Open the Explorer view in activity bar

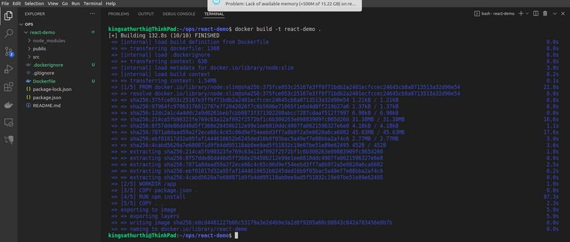pos(8,16)
